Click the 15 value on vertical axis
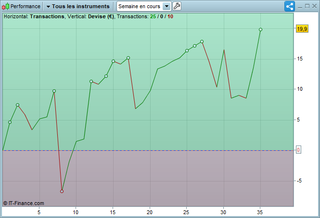Viewport: 320px width, 218px height. click(300, 59)
